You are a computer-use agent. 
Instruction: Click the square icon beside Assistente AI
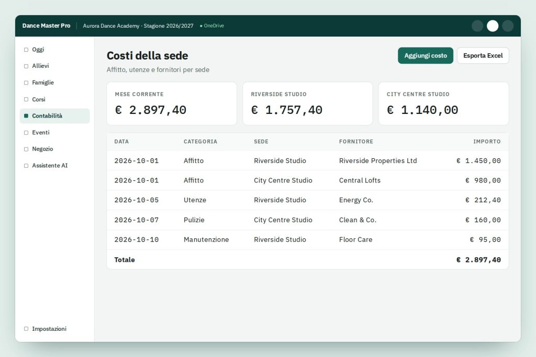click(x=26, y=166)
